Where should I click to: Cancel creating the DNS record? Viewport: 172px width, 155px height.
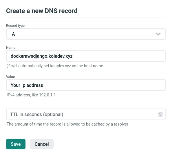(42, 144)
